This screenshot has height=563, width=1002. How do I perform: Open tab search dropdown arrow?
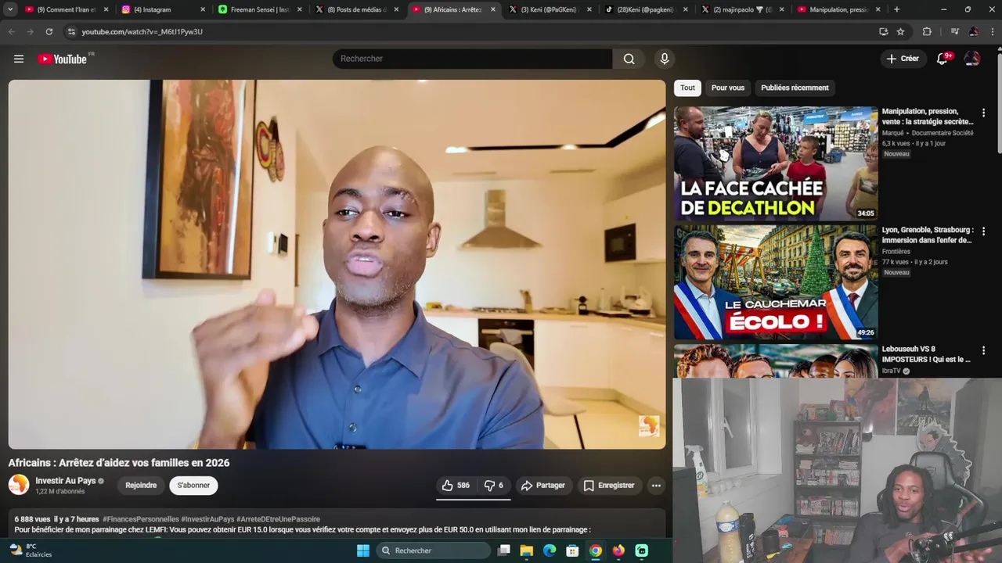point(10,9)
